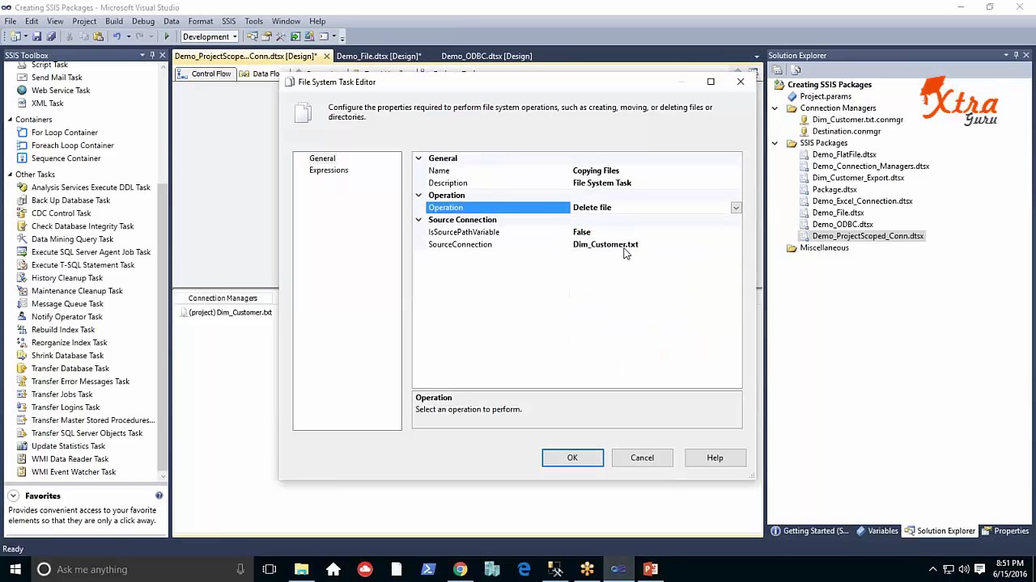Click the New Project toolbar icon
1036x582 pixels.
(15, 36)
